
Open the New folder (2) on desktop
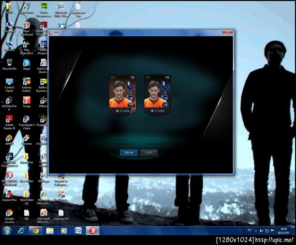tap(27, 198)
